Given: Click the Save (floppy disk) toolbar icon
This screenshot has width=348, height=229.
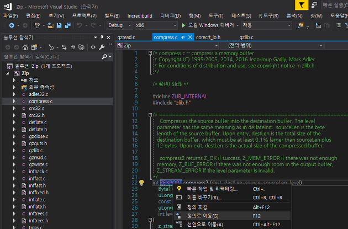Looking at the screenshot, I should pyautogui.click(x=59, y=25).
